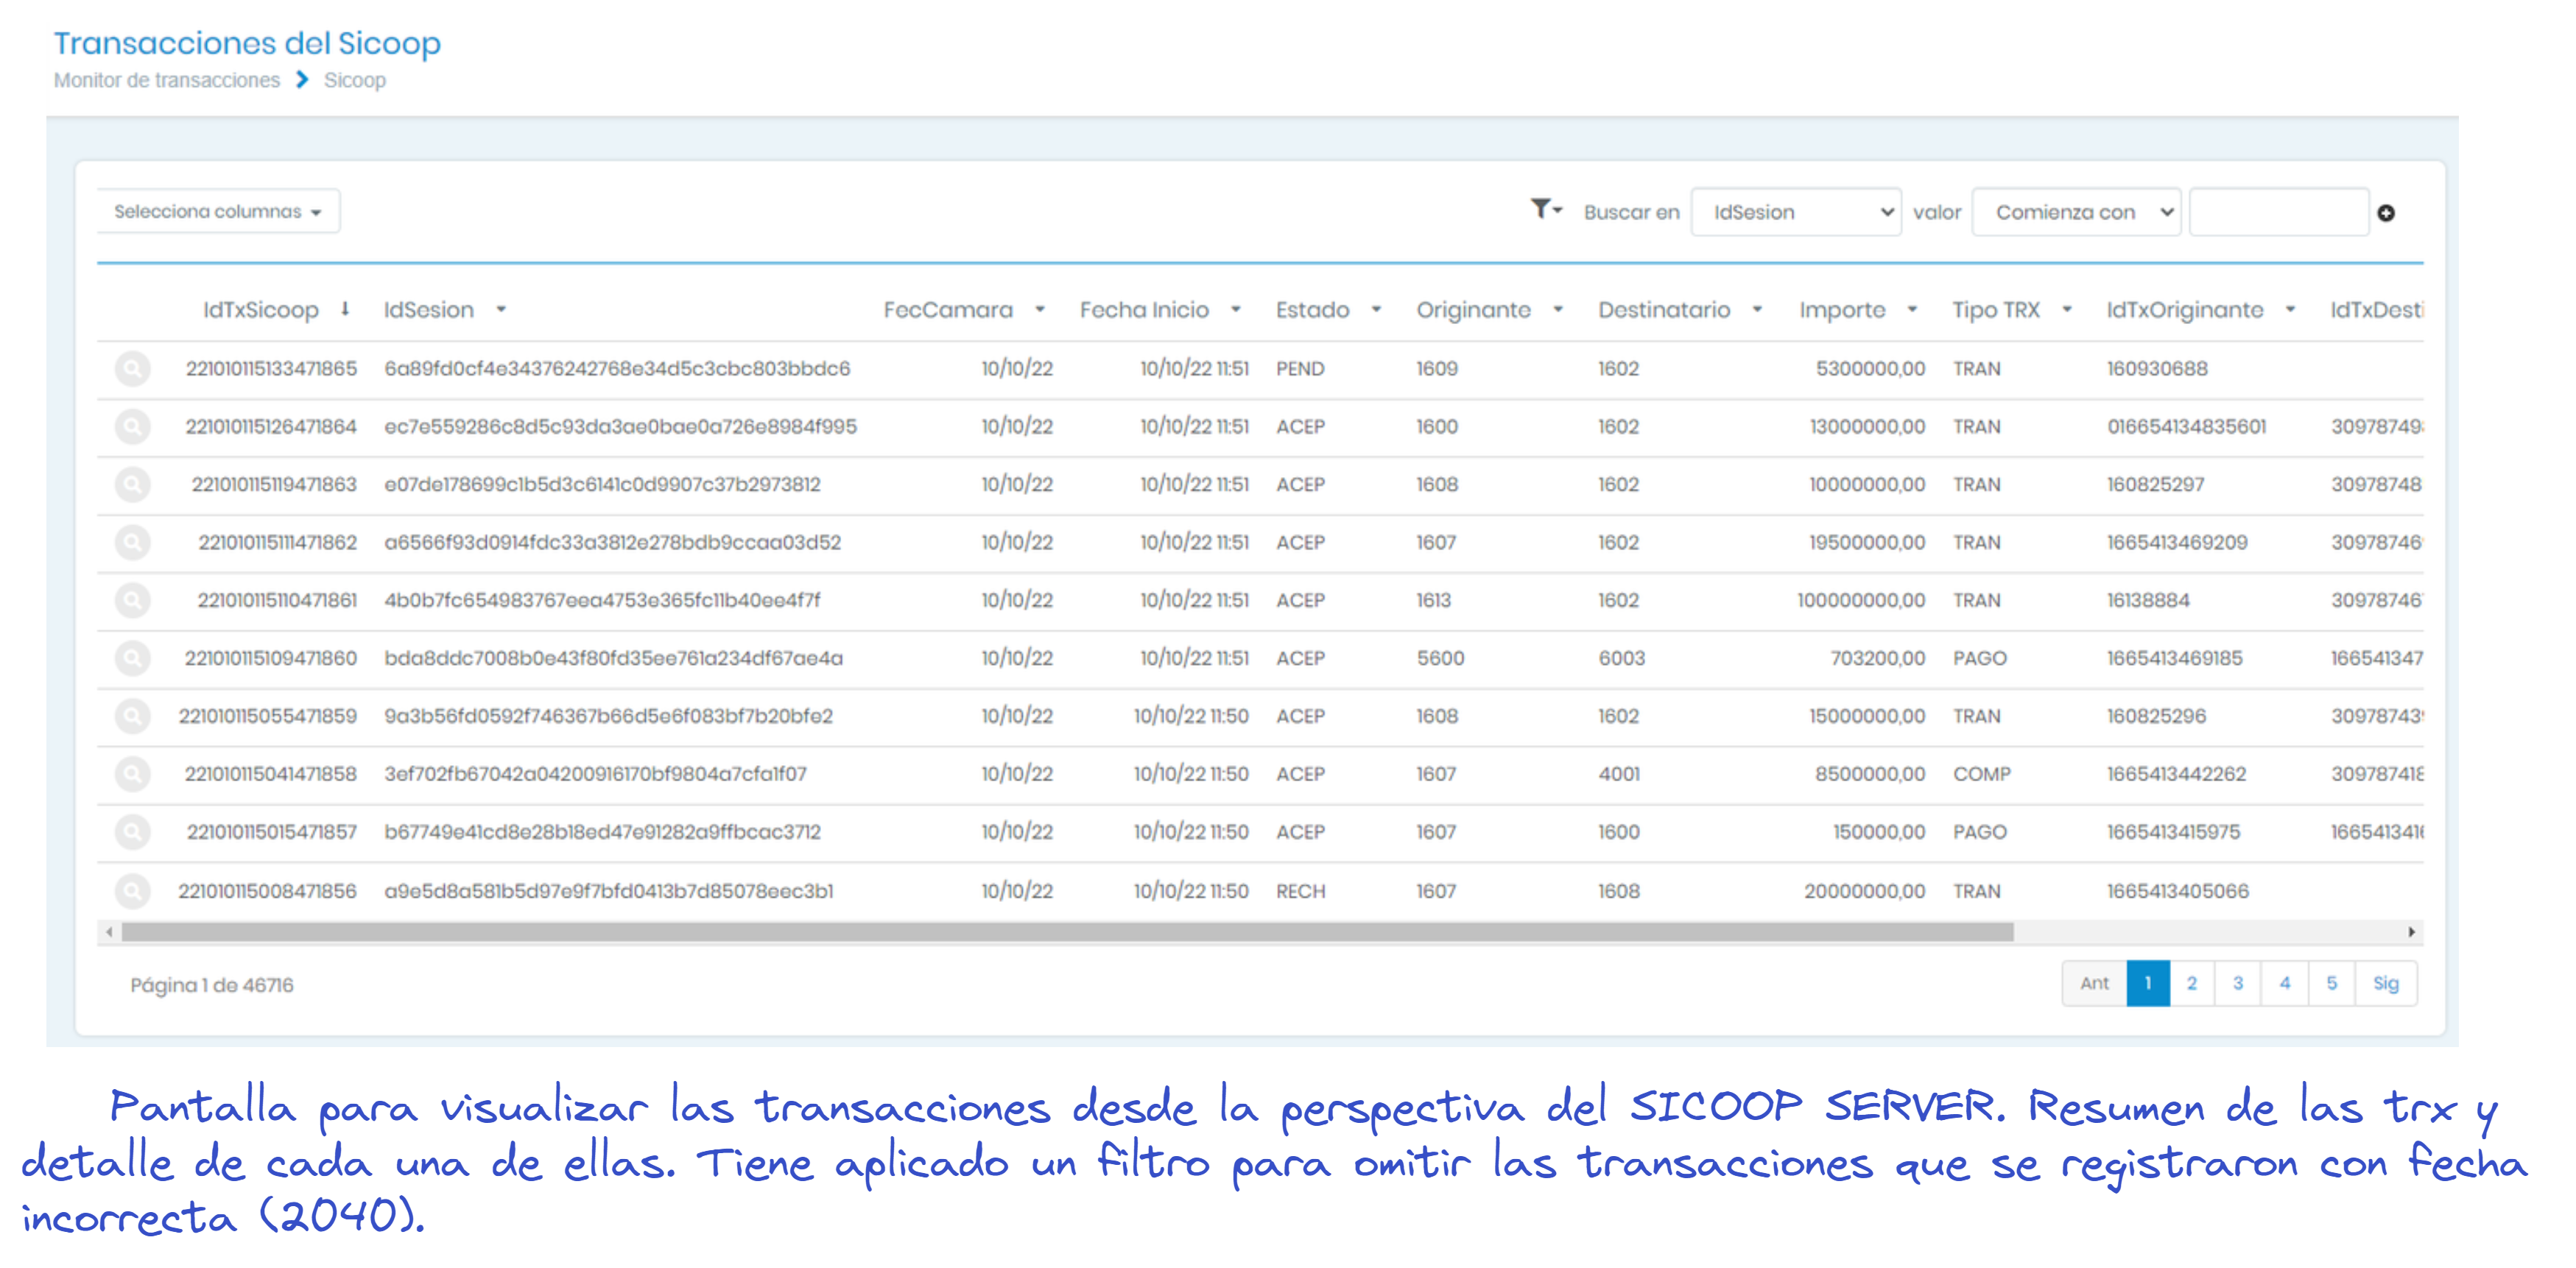Click IdTxOriginante value 1665413405066
2576x1268 pixels.
(2178, 891)
